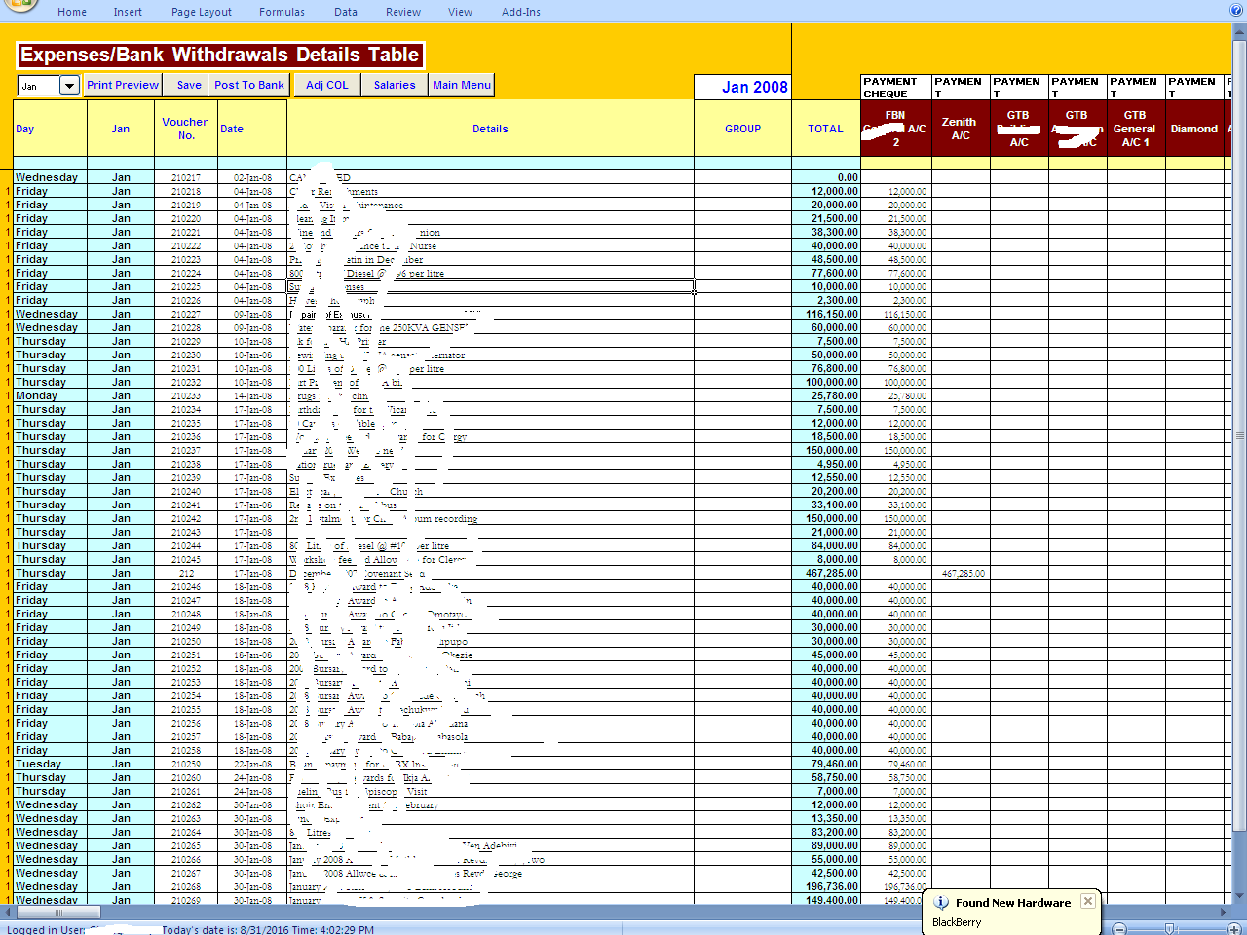Adjust the zoom slider handle
This screenshot has height=935, width=1247.
pyautogui.click(x=1170, y=929)
